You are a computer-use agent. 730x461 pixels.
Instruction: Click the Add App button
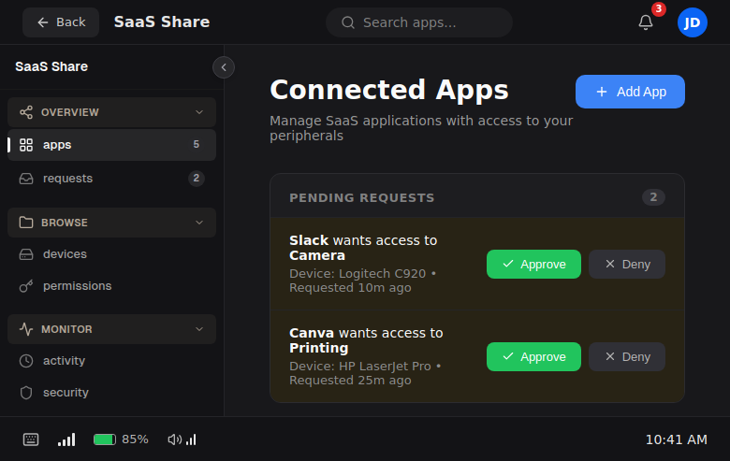(x=630, y=92)
